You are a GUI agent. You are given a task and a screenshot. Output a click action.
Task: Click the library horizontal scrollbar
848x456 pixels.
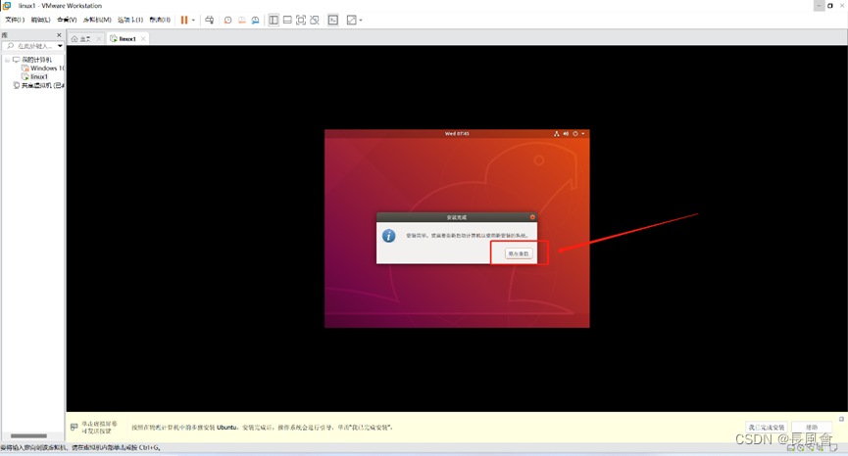(x=28, y=436)
